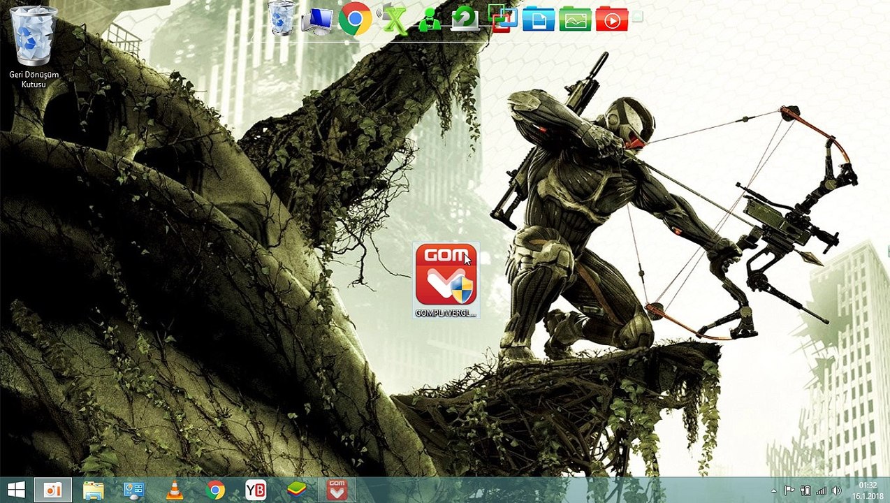Open the overlapping colored squares dock icon
This screenshot has width=890, height=503.
[x=502, y=18]
